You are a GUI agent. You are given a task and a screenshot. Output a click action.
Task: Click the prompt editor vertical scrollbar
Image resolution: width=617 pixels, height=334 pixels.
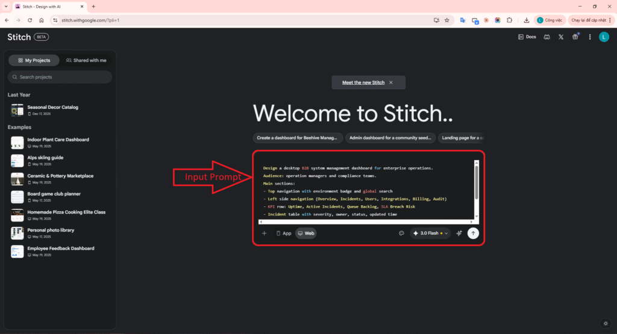[476, 181]
